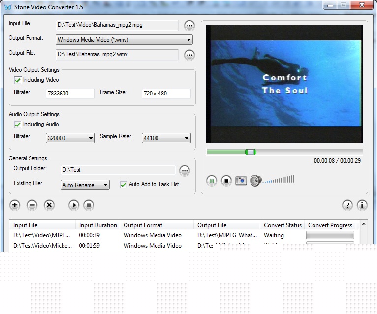
Task: Select the D:\Test\Video\Micke... task row
Action: point(185,246)
